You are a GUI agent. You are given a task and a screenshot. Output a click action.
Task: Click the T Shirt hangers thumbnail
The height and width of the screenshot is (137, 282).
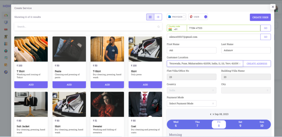pos(31,49)
